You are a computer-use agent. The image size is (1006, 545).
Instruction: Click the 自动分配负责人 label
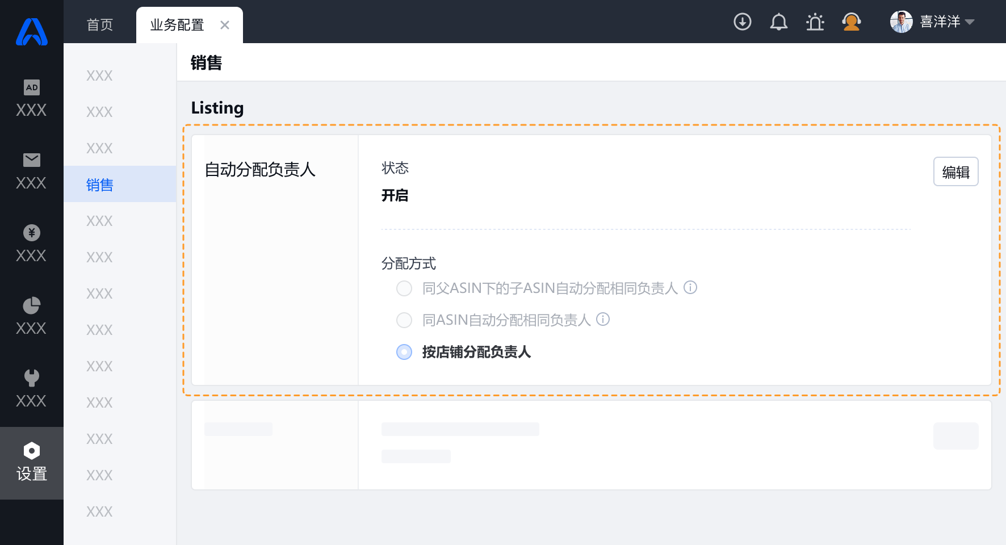click(260, 169)
